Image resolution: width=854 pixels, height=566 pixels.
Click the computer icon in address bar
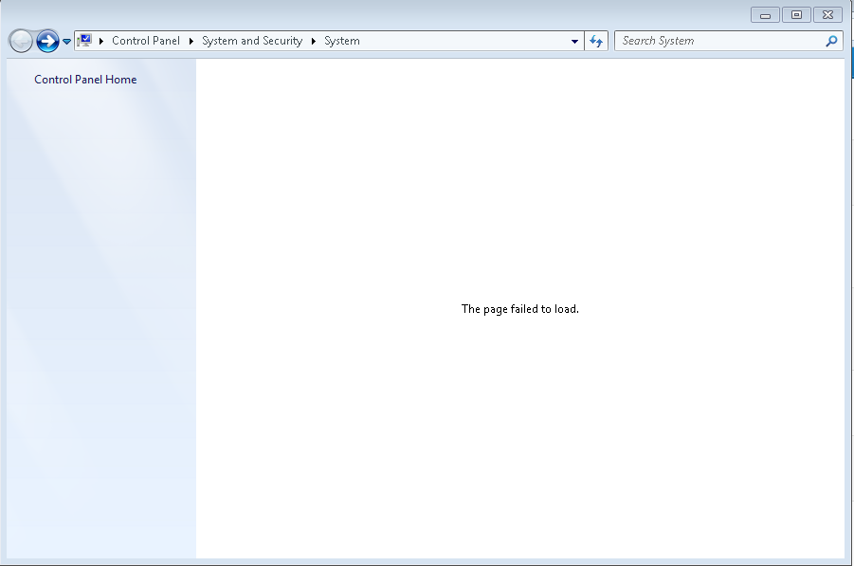click(84, 41)
